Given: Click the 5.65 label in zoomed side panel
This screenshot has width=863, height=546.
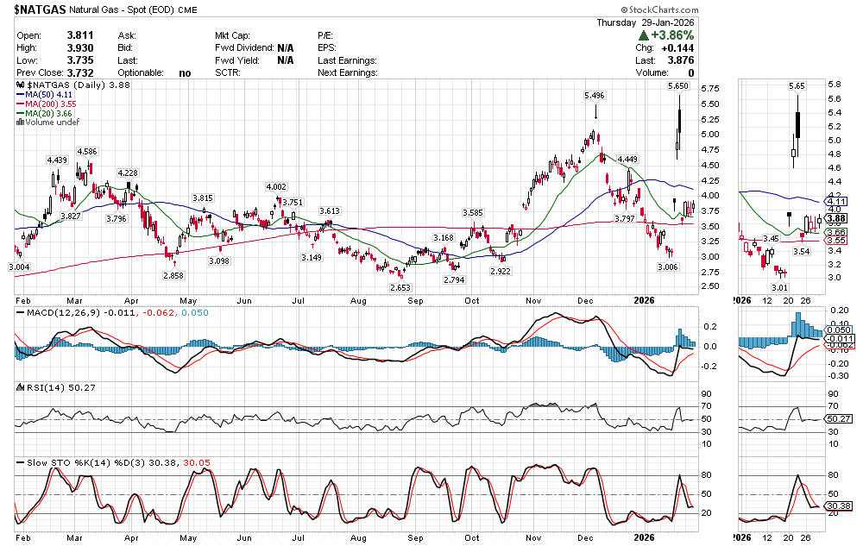Looking at the screenshot, I should point(797,87).
